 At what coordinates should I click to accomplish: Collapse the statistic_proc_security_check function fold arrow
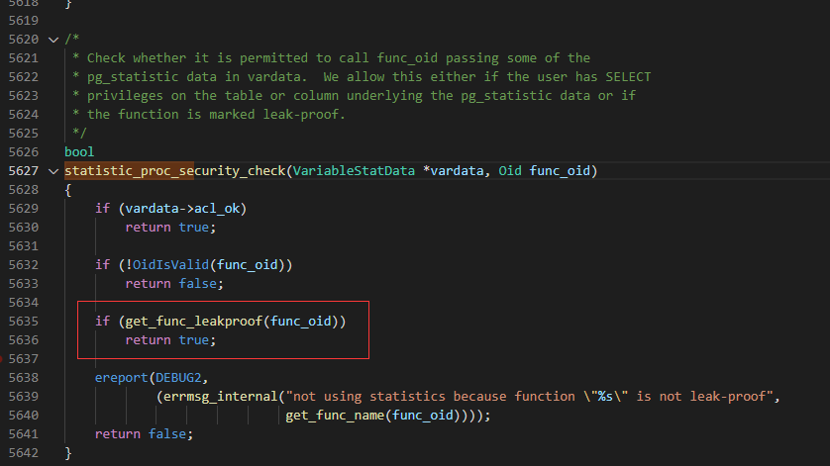[53, 171]
